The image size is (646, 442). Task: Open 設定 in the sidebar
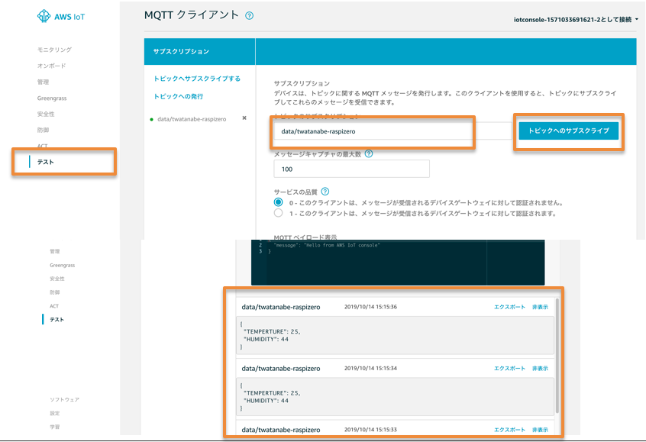tap(55, 413)
